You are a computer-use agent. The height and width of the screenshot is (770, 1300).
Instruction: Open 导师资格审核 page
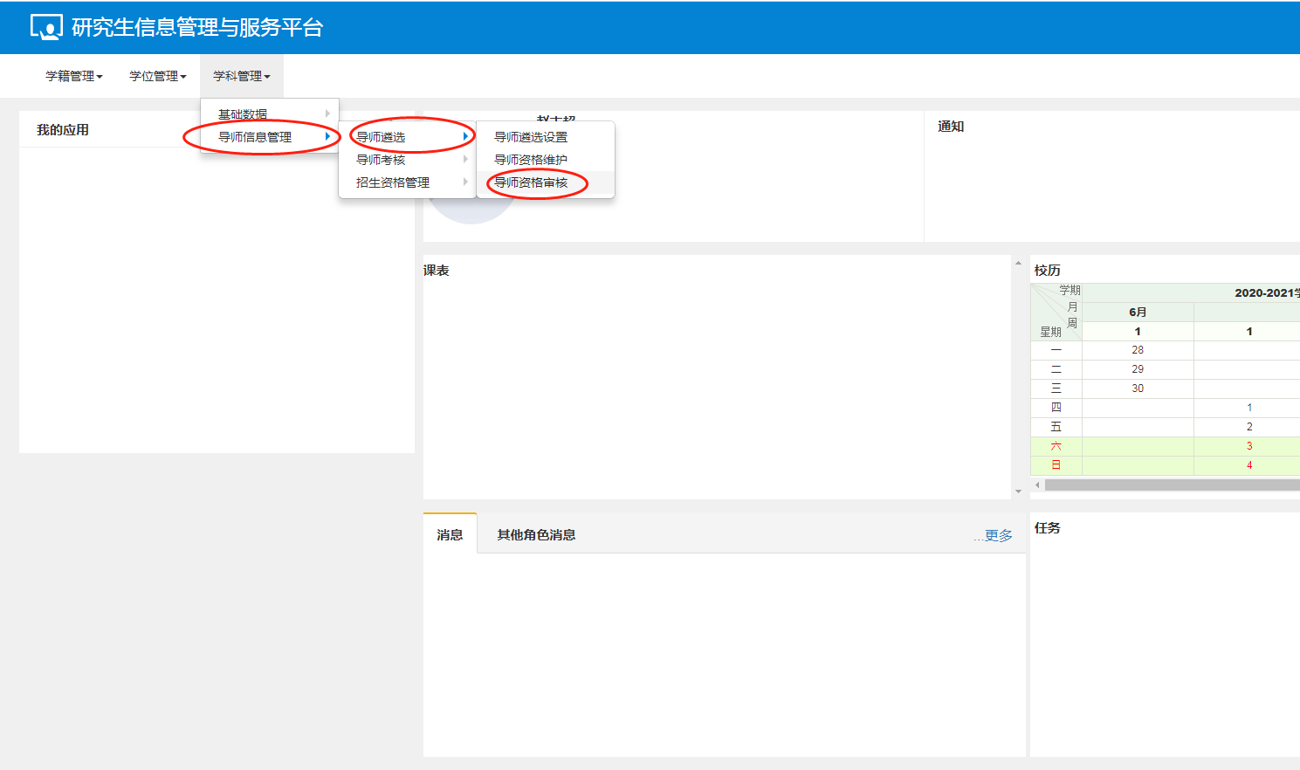click(x=531, y=182)
